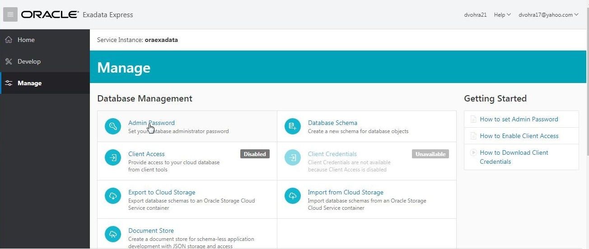The height and width of the screenshot is (249, 589).
Task: Click the Export to Cloud Storage icon
Action: tap(113, 196)
